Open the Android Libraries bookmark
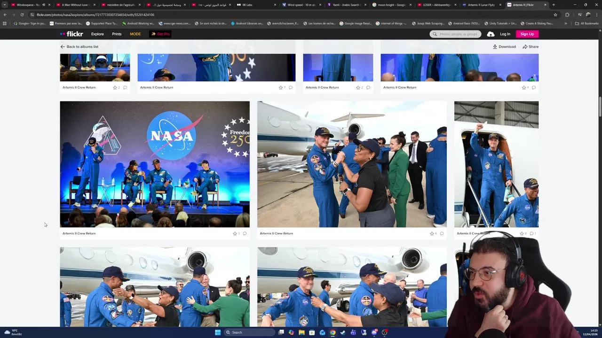The width and height of the screenshot is (602, 338). point(246,23)
